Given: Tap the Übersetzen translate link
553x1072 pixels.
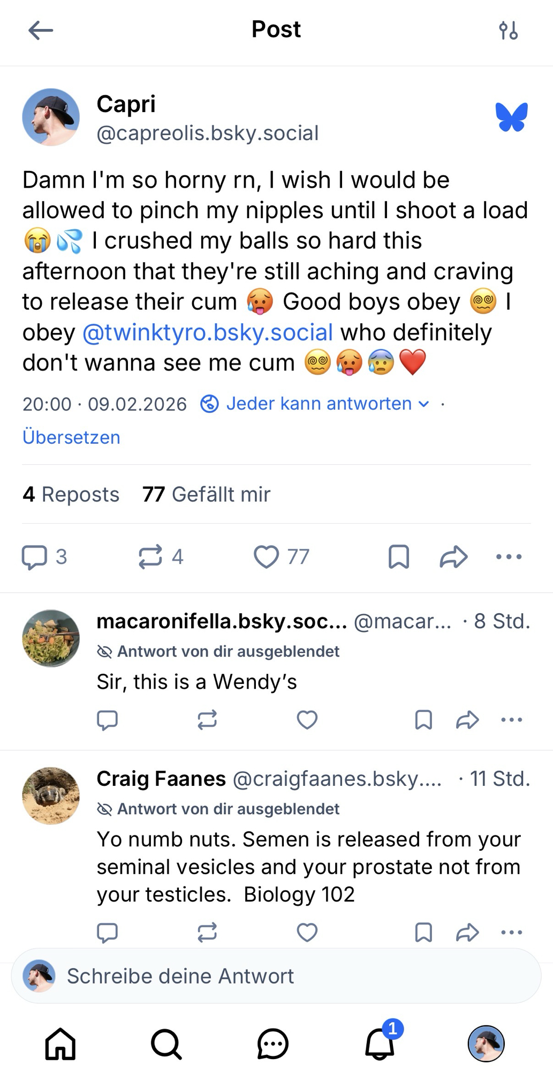Looking at the screenshot, I should (x=71, y=437).
